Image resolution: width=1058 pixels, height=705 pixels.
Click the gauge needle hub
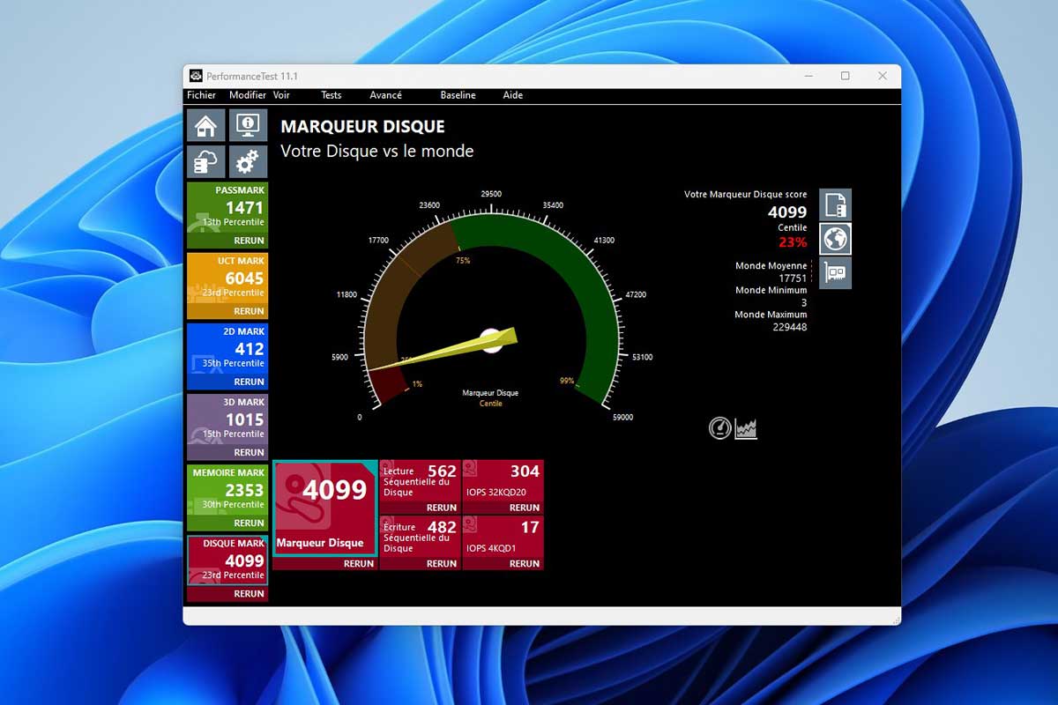(491, 340)
